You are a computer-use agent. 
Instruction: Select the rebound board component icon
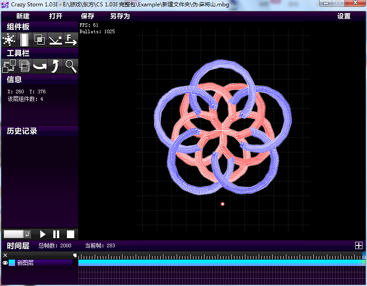click(55, 40)
